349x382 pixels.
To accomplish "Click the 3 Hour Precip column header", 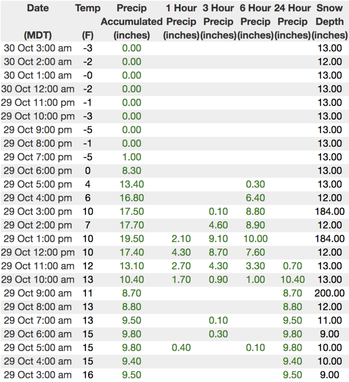I will coord(219,21).
